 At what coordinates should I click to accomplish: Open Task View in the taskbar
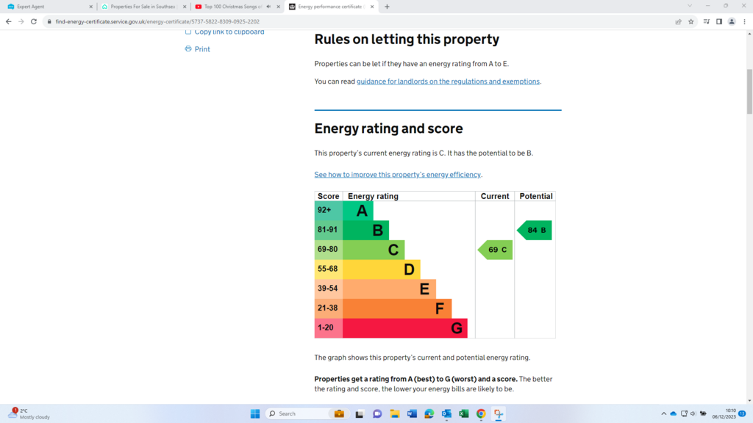tap(359, 413)
